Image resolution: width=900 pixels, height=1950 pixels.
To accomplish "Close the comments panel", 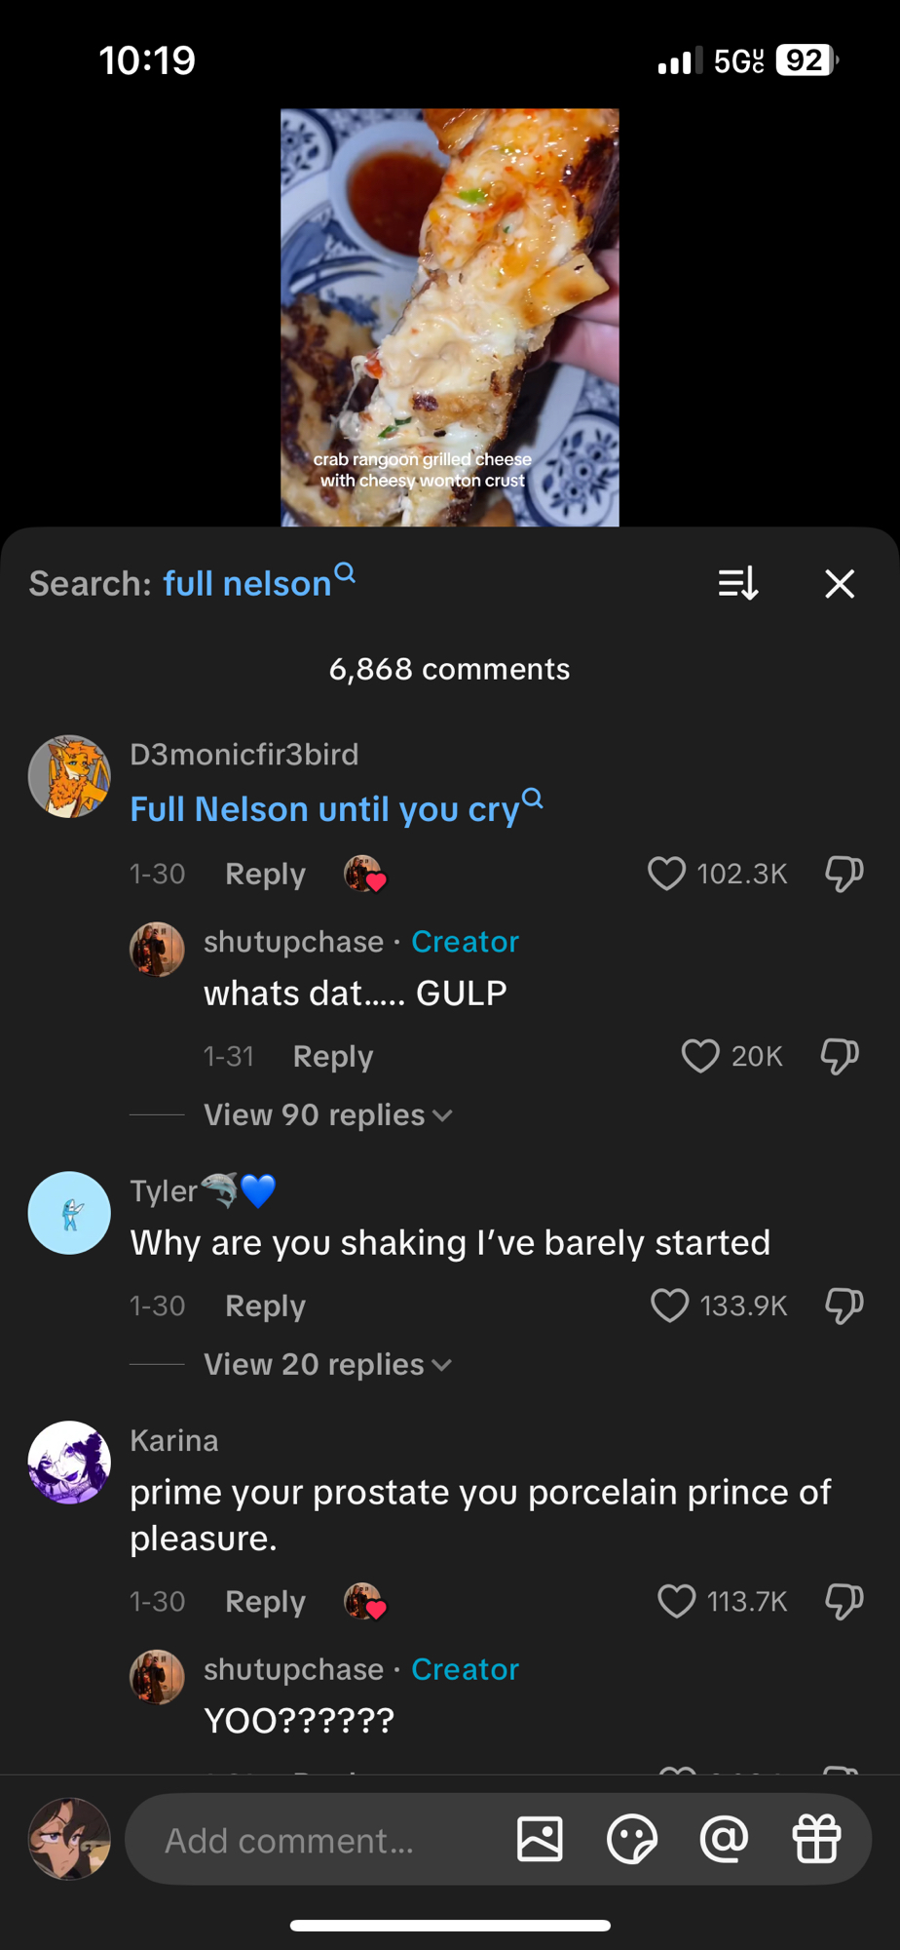I will pos(839,583).
